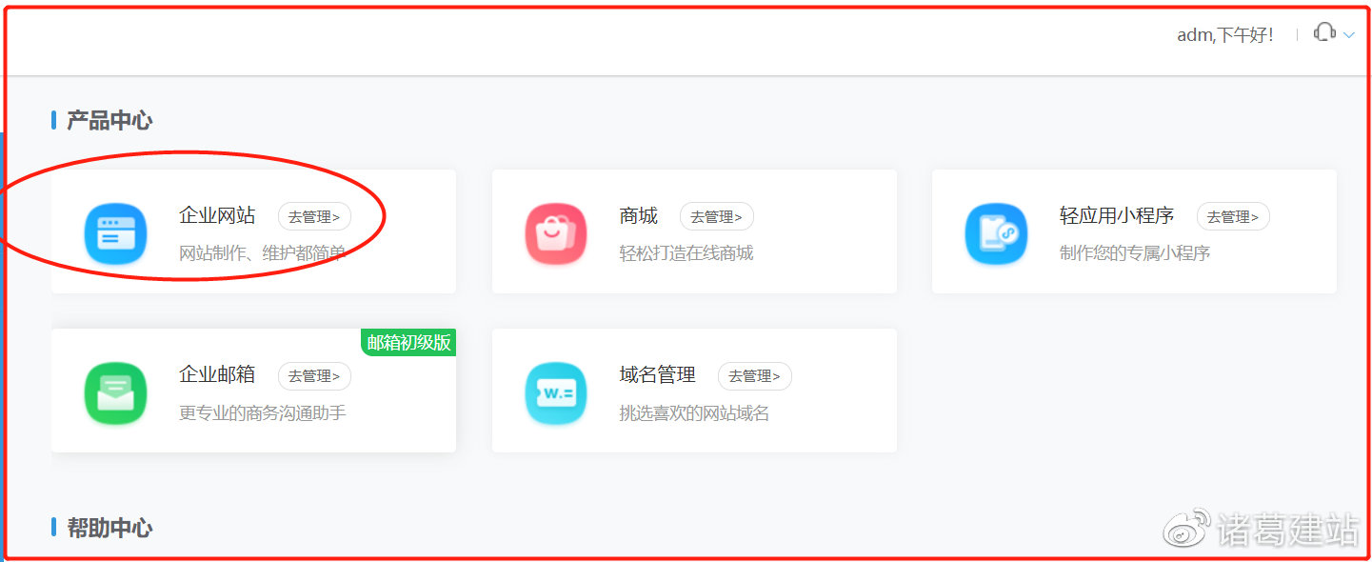Open 去管理 for 企业邮箱

pyautogui.click(x=314, y=376)
